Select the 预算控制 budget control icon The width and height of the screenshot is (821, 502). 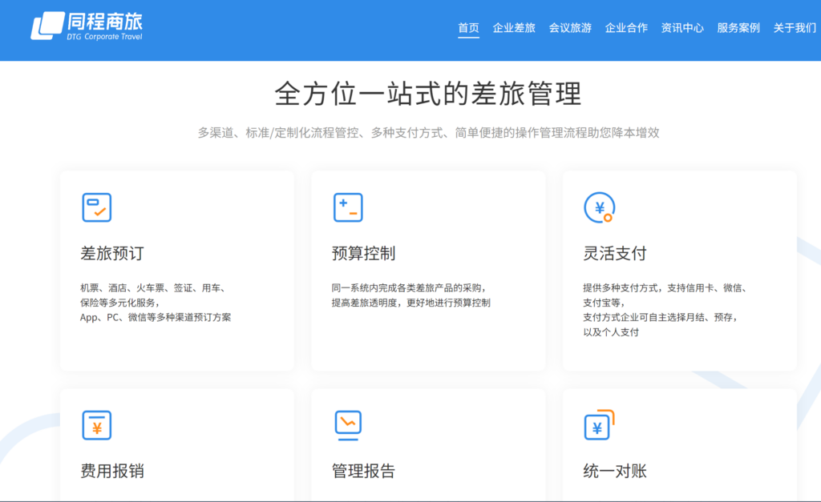coord(348,207)
